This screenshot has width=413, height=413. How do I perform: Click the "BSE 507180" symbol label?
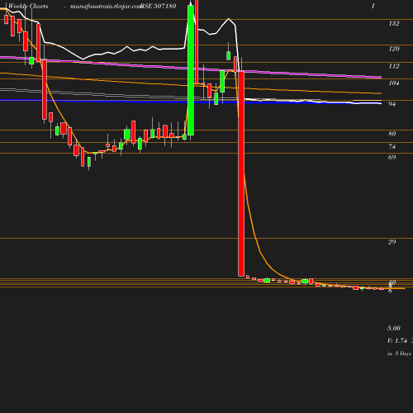pos(159,6)
